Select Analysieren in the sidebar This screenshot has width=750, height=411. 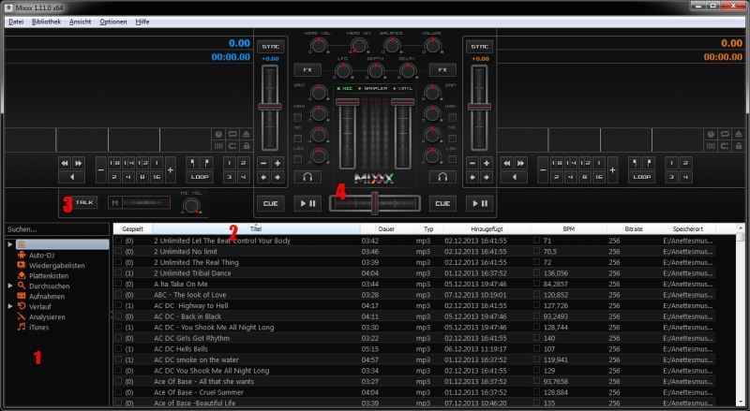[x=47, y=316]
